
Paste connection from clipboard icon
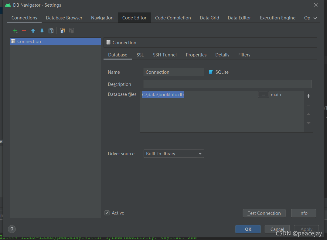[x=72, y=31]
